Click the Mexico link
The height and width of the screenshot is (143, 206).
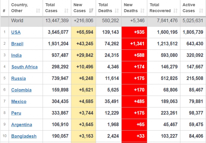(x=19, y=102)
